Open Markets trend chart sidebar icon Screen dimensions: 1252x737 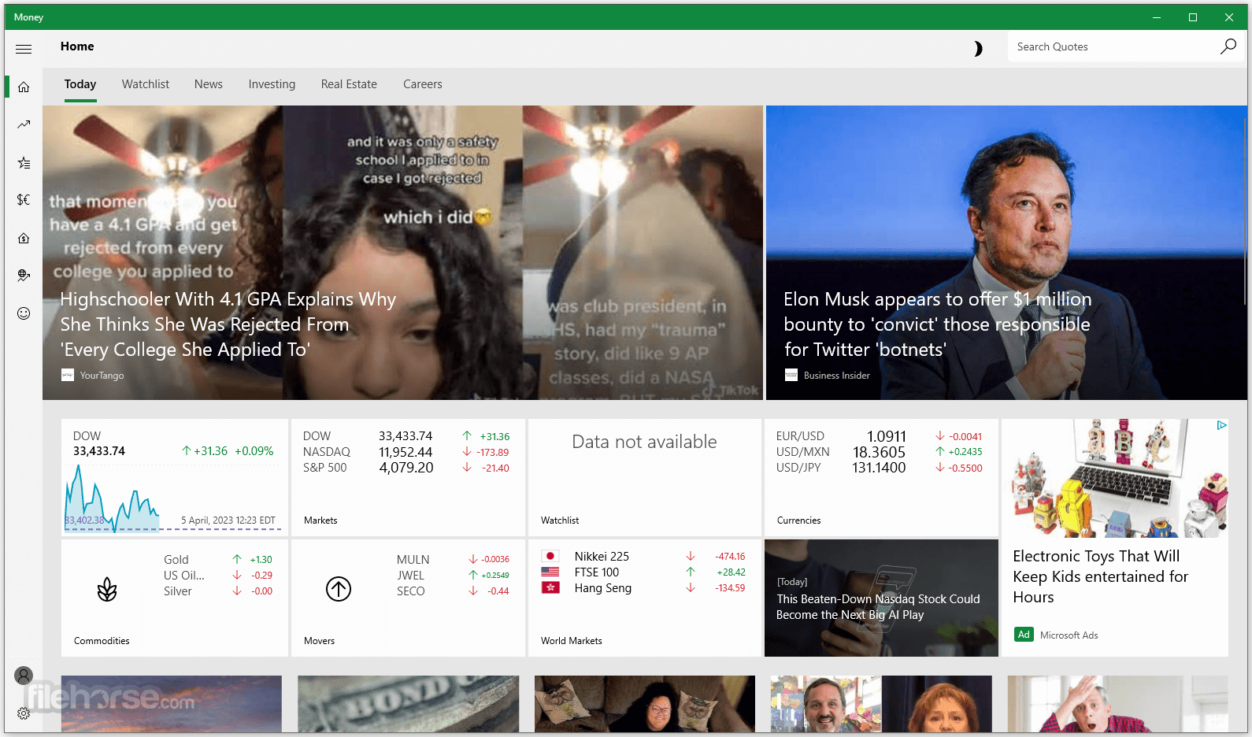point(24,124)
